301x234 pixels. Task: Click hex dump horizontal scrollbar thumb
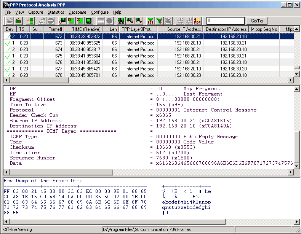coord(117,222)
